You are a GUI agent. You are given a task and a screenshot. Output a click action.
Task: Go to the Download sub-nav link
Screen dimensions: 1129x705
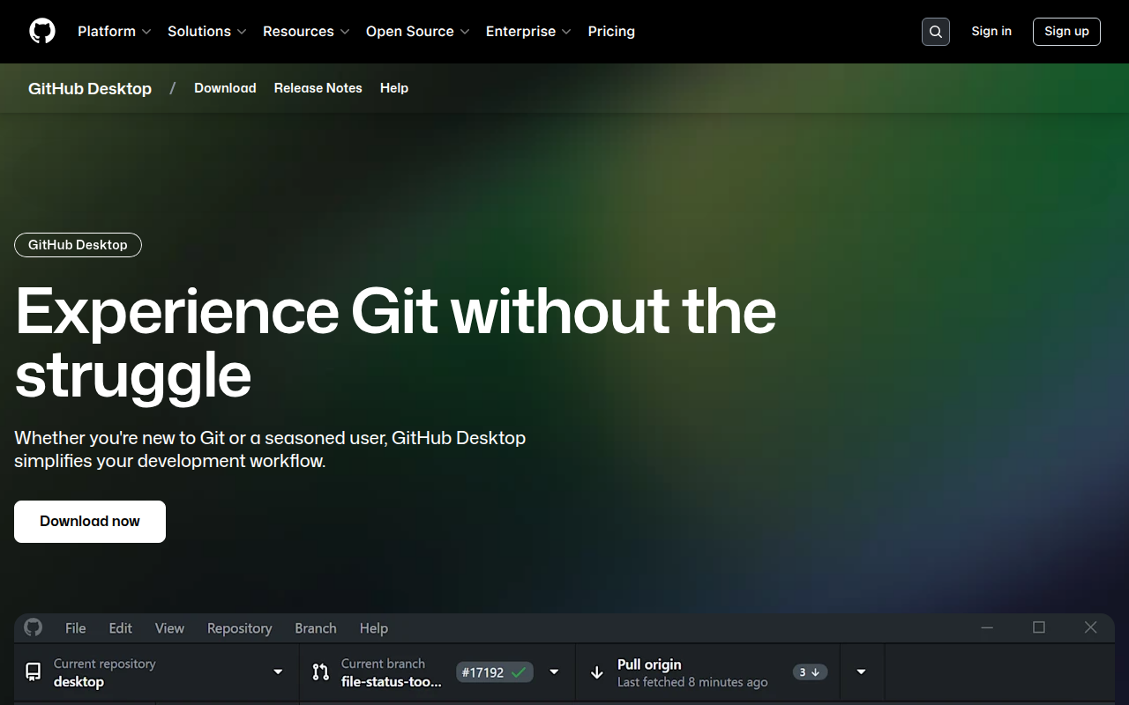point(225,88)
